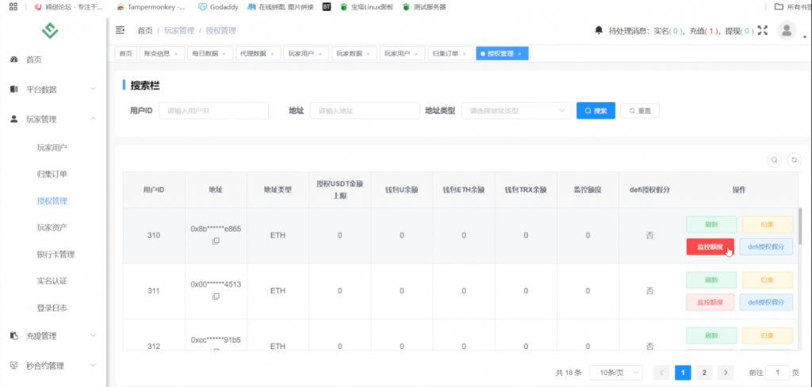
Task: Click the dashboard icon beside sidebar 首页
Action: tap(14, 59)
